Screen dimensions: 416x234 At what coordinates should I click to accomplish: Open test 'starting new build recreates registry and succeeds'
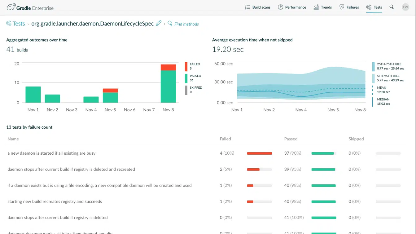[55, 201]
